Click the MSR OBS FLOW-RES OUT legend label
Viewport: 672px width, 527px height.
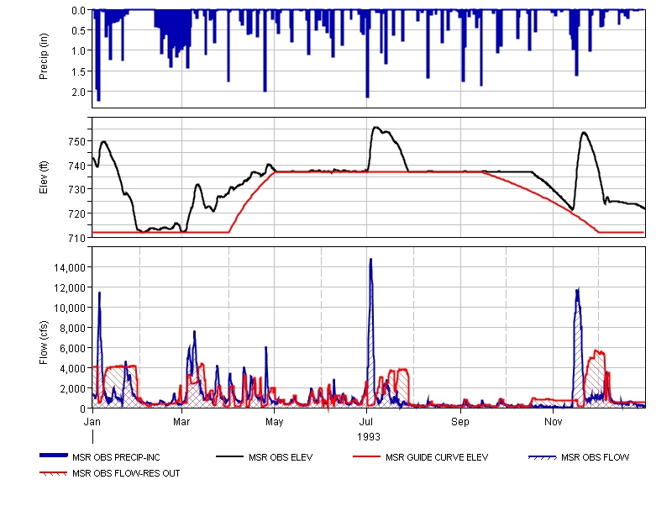126,473
